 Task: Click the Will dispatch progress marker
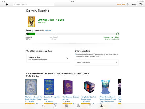[x=54, y=34]
